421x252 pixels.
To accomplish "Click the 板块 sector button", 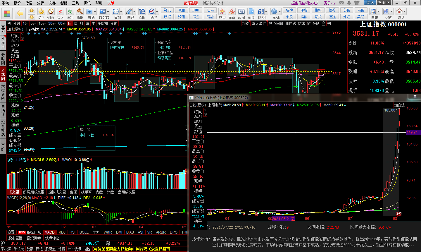I will [x=289, y=10].
